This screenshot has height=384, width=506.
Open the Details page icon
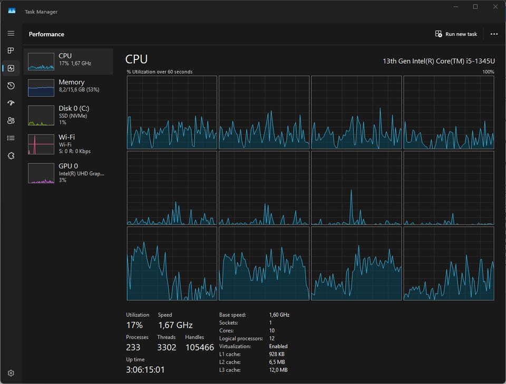pyautogui.click(x=11, y=138)
